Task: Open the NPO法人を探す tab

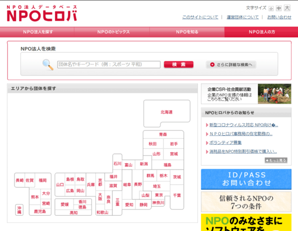Action: click(x=37, y=32)
